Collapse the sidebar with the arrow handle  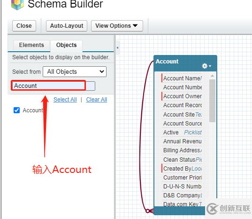tap(117, 47)
